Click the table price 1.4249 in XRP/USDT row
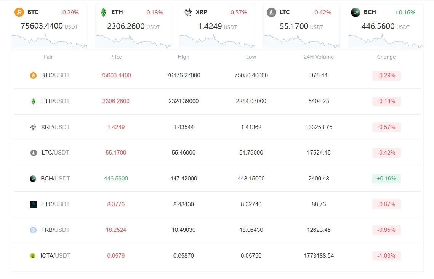 [116, 127]
